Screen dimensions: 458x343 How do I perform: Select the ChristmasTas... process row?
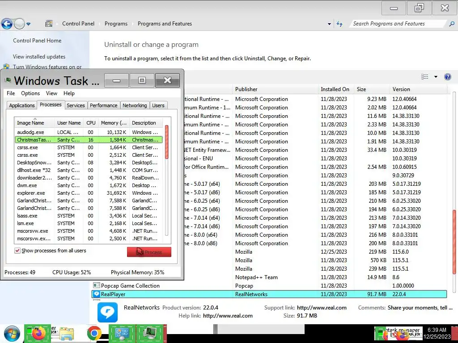click(x=89, y=140)
